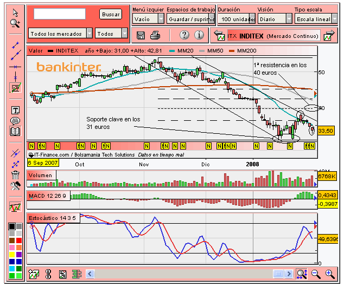Click the lone N news marker near the Nov gridline
Viewport: 344px width, 286px height.
[x=147, y=146]
